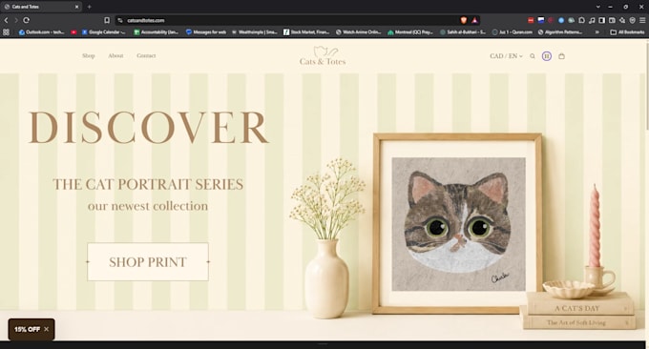Image resolution: width=649 pixels, height=349 pixels.
Task: Click the bookmark-this-page icon by address bar
Action: pyautogui.click(x=107, y=20)
